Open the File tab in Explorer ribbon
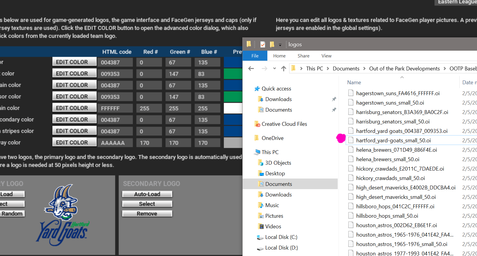The height and width of the screenshot is (256, 477). click(255, 56)
